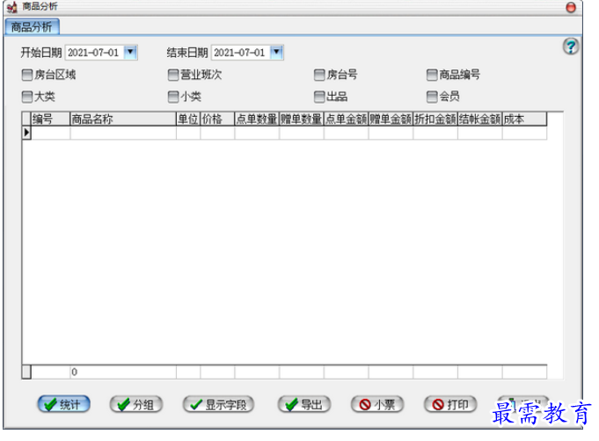The image size is (599, 441).
Task: Select the 折扣金额 column header
Action: [x=435, y=119]
